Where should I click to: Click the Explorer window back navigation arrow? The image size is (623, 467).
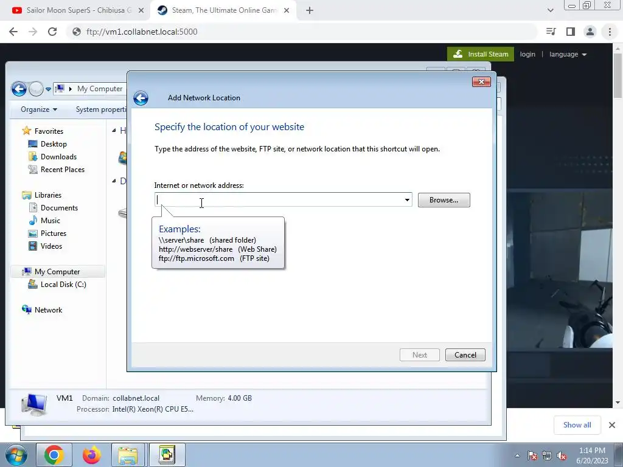(19, 89)
